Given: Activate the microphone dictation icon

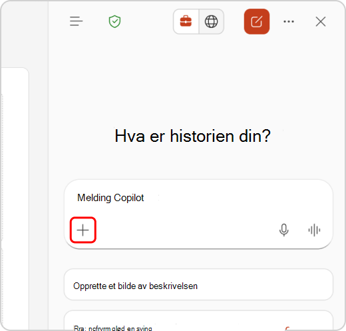Looking at the screenshot, I should (x=284, y=230).
